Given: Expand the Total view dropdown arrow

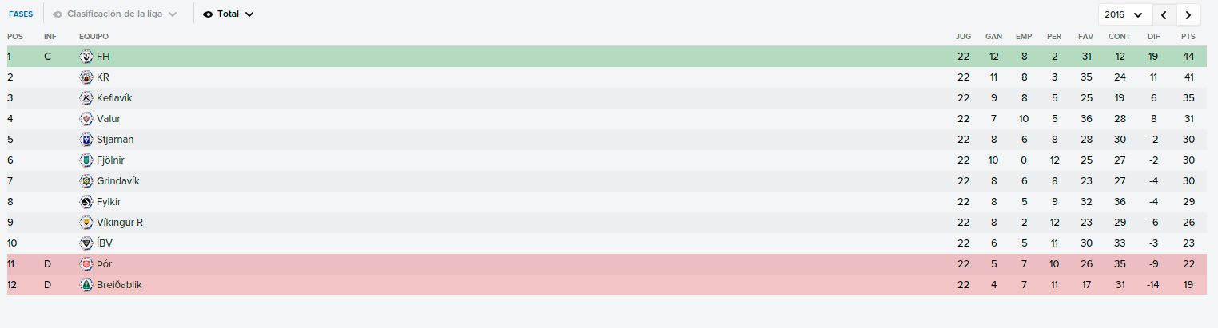Looking at the screenshot, I should click(249, 14).
